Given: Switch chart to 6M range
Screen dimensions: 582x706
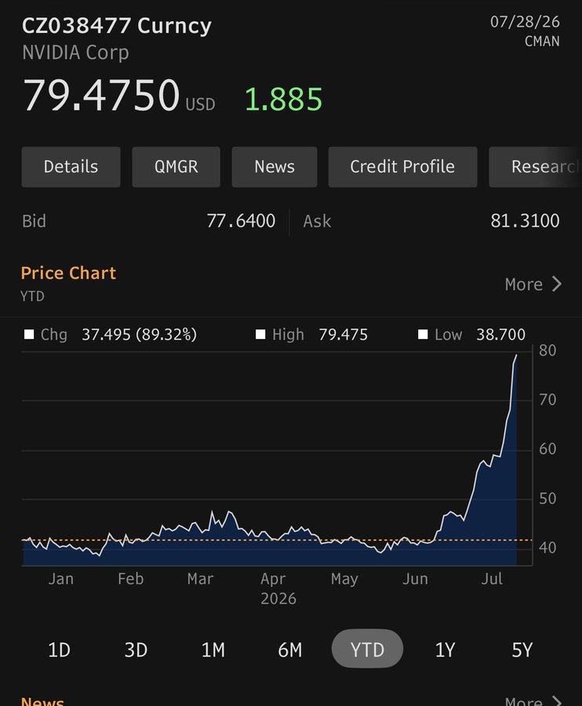Looking at the screenshot, I should pos(290,650).
